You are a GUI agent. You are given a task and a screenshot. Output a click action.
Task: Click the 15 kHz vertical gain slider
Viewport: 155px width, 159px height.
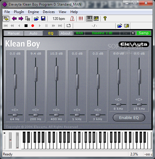pos(139,77)
